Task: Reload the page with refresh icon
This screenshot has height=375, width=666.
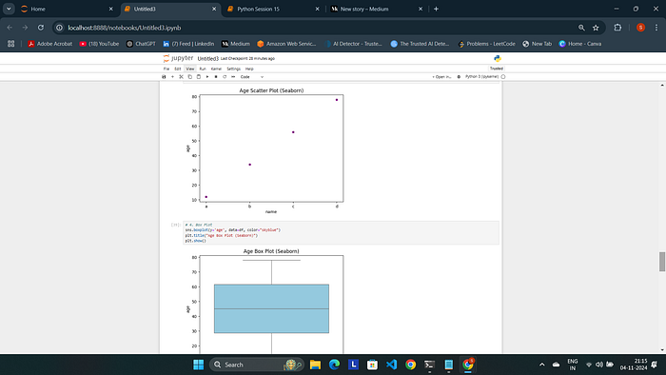Action: (41, 28)
